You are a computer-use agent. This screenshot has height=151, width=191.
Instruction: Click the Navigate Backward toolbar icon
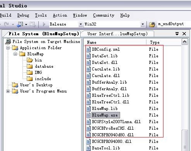[x=20, y=24]
